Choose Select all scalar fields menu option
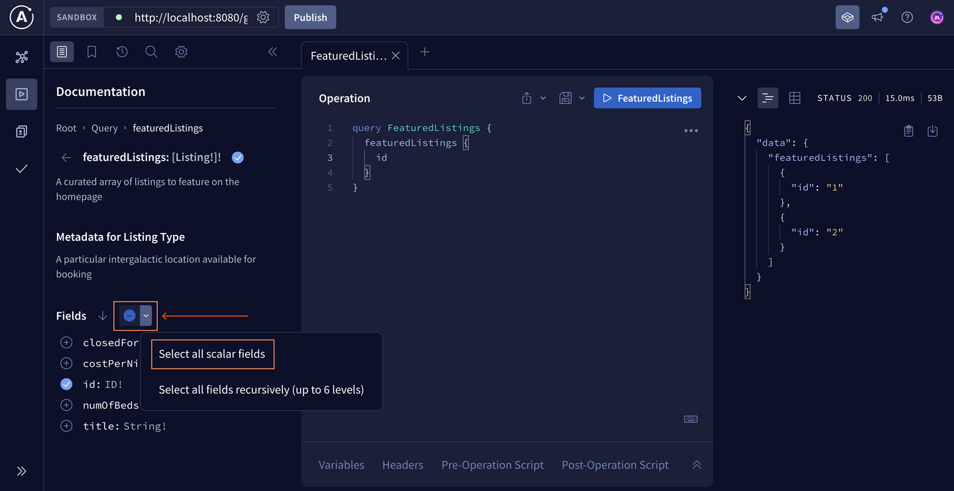Viewport: 954px width, 491px height. coord(212,354)
